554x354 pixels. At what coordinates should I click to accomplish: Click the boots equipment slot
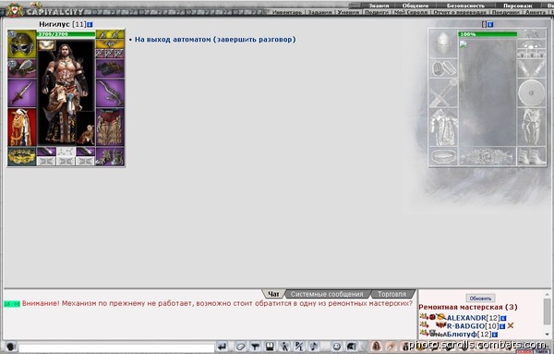point(110,156)
